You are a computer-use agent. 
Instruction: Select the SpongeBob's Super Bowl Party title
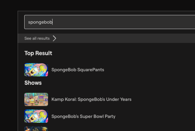pos(83,116)
